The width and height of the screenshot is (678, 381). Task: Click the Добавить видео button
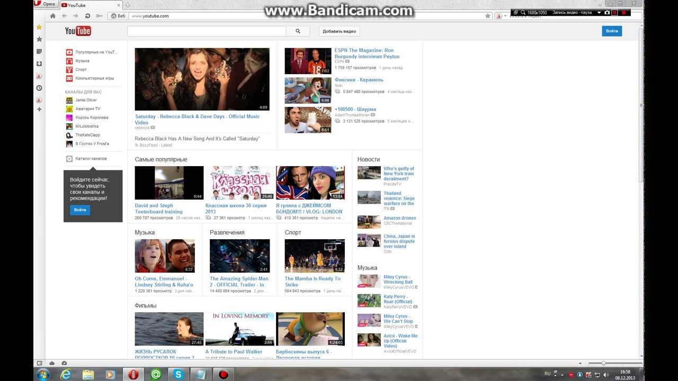tap(339, 31)
